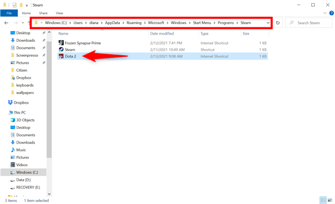The image size is (335, 204).
Task: Expand chevron after AppData in address bar
Action: (x=123, y=23)
